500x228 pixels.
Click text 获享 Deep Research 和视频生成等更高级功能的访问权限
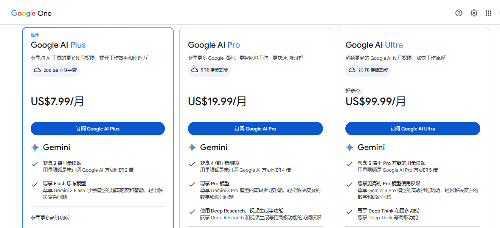261,218
